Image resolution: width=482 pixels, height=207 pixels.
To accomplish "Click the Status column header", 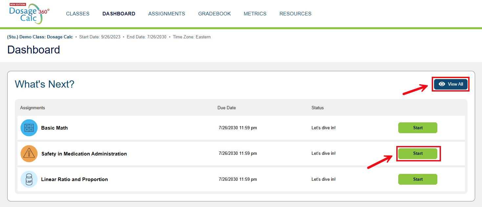I will click(317, 108).
